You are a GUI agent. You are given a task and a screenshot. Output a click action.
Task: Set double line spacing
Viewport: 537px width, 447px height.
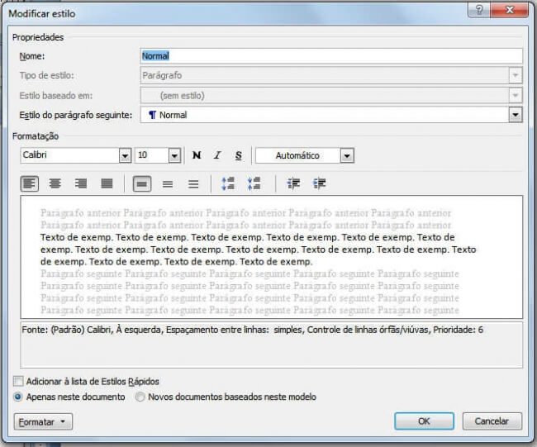pos(193,184)
